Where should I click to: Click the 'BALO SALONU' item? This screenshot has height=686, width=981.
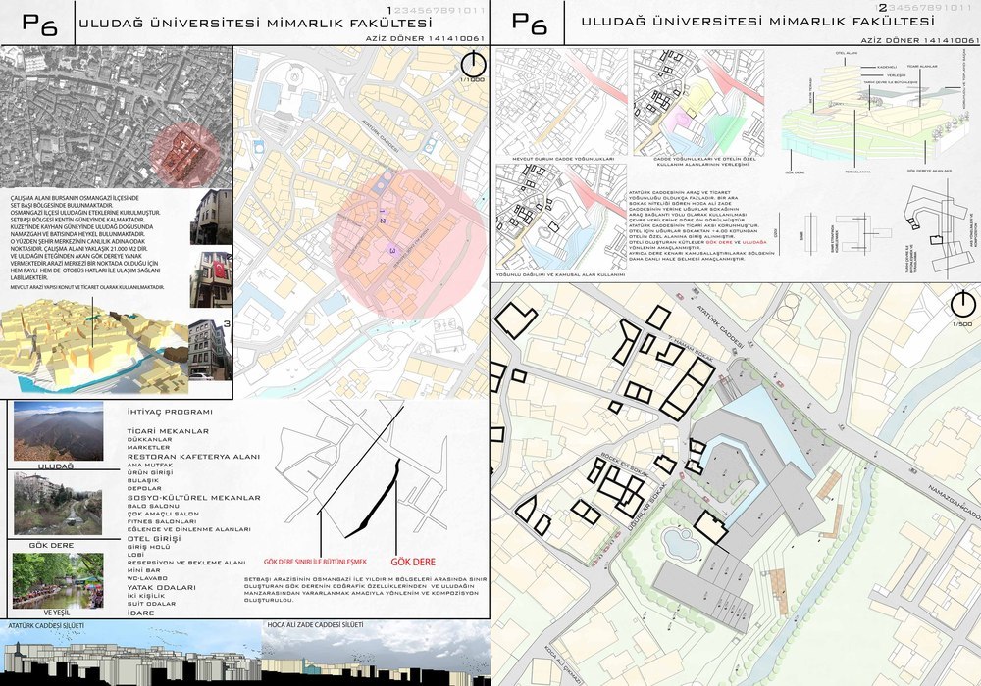tap(153, 506)
